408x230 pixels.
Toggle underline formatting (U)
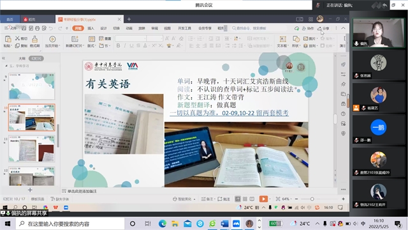[x=131, y=45]
